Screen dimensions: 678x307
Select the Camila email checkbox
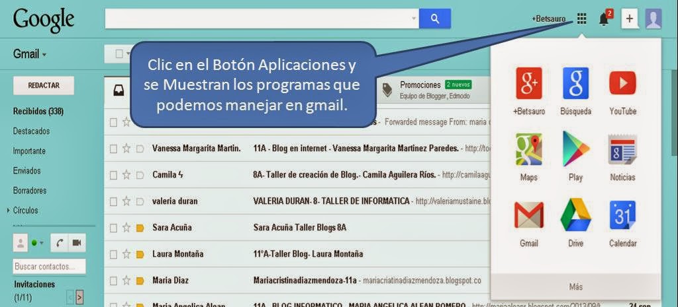(x=113, y=175)
